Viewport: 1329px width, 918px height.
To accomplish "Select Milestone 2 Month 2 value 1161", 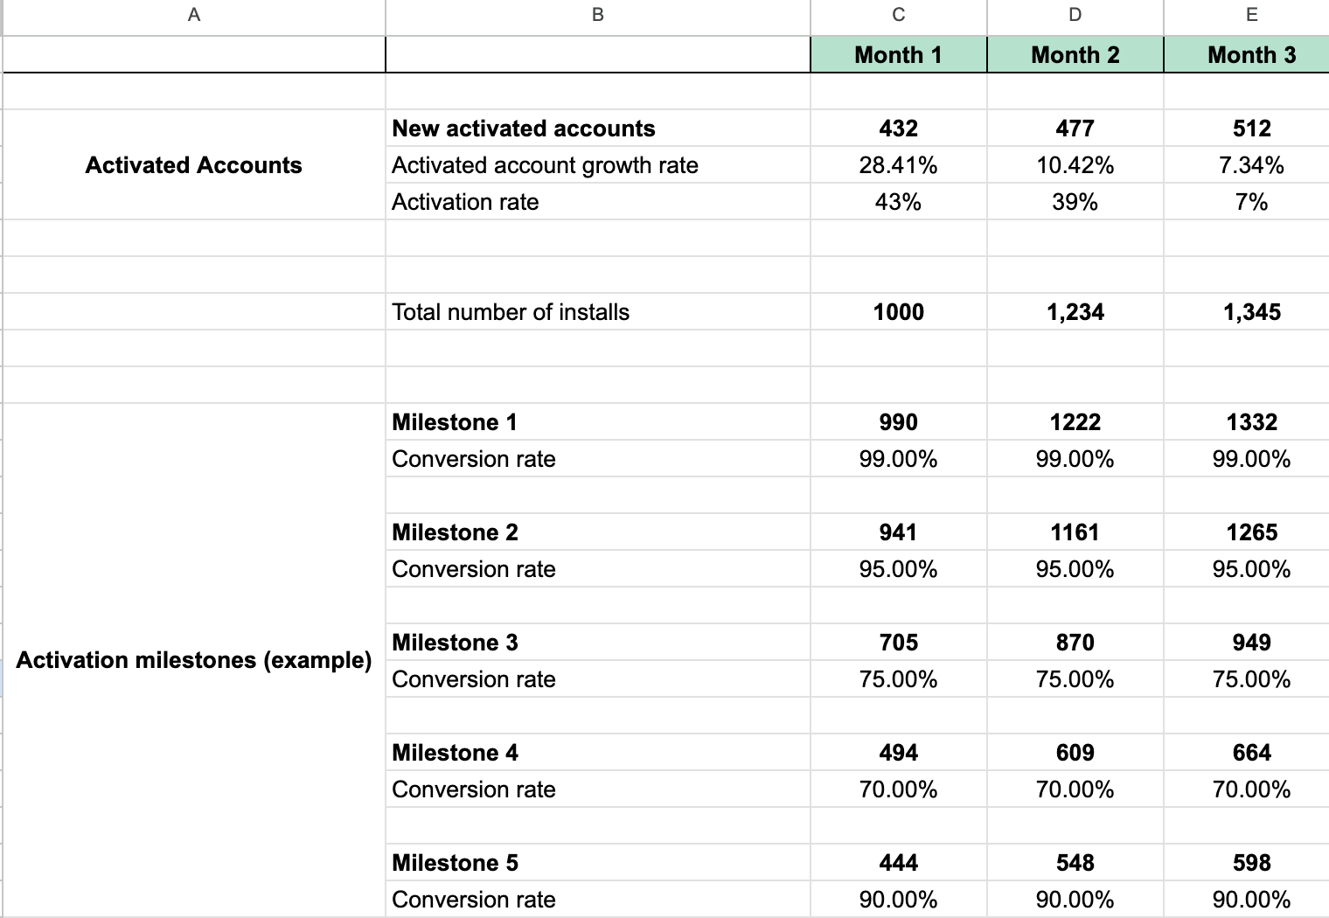I will (x=1075, y=532).
